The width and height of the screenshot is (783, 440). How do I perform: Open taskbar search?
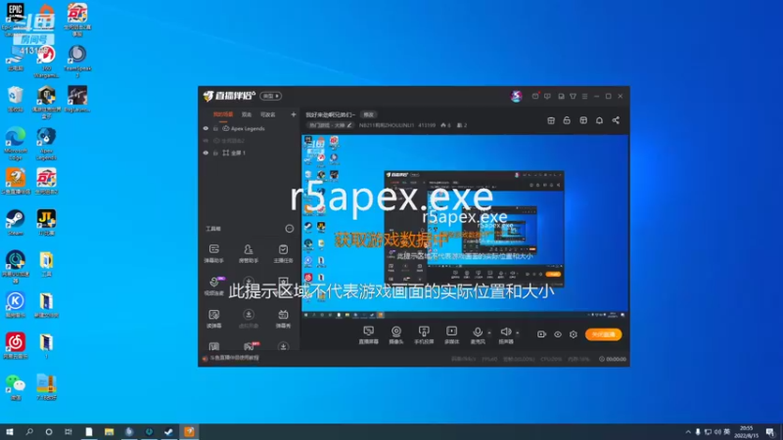29,432
